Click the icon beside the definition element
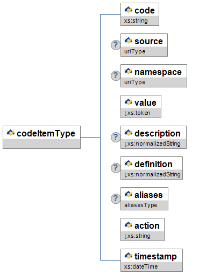Image resolution: width=199 pixels, height=274 pixels. pos(129,163)
